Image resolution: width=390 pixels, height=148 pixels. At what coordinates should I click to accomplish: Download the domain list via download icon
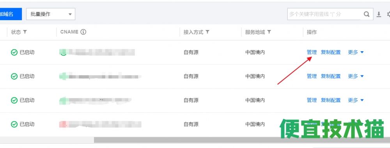(379, 14)
